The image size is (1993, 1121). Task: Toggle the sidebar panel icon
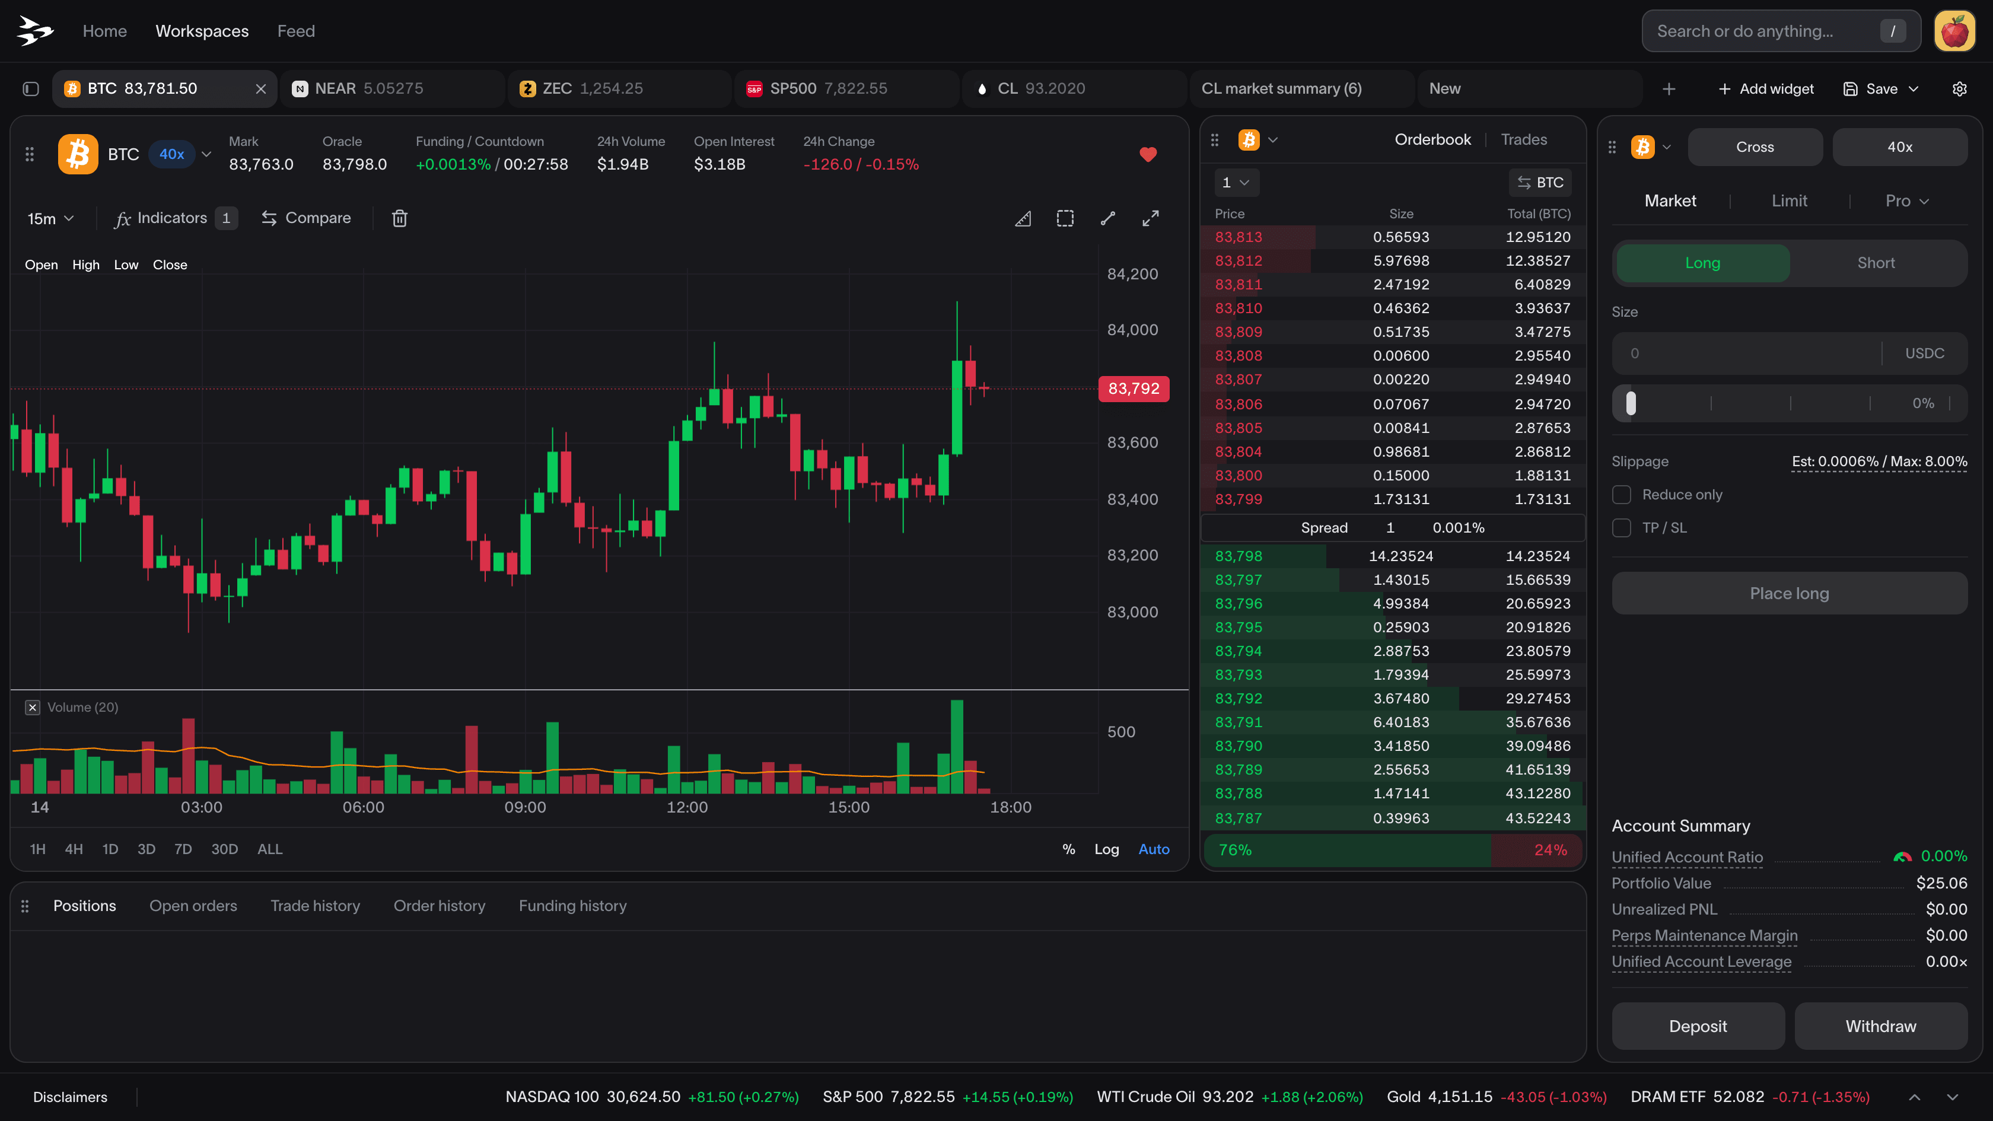coord(31,89)
